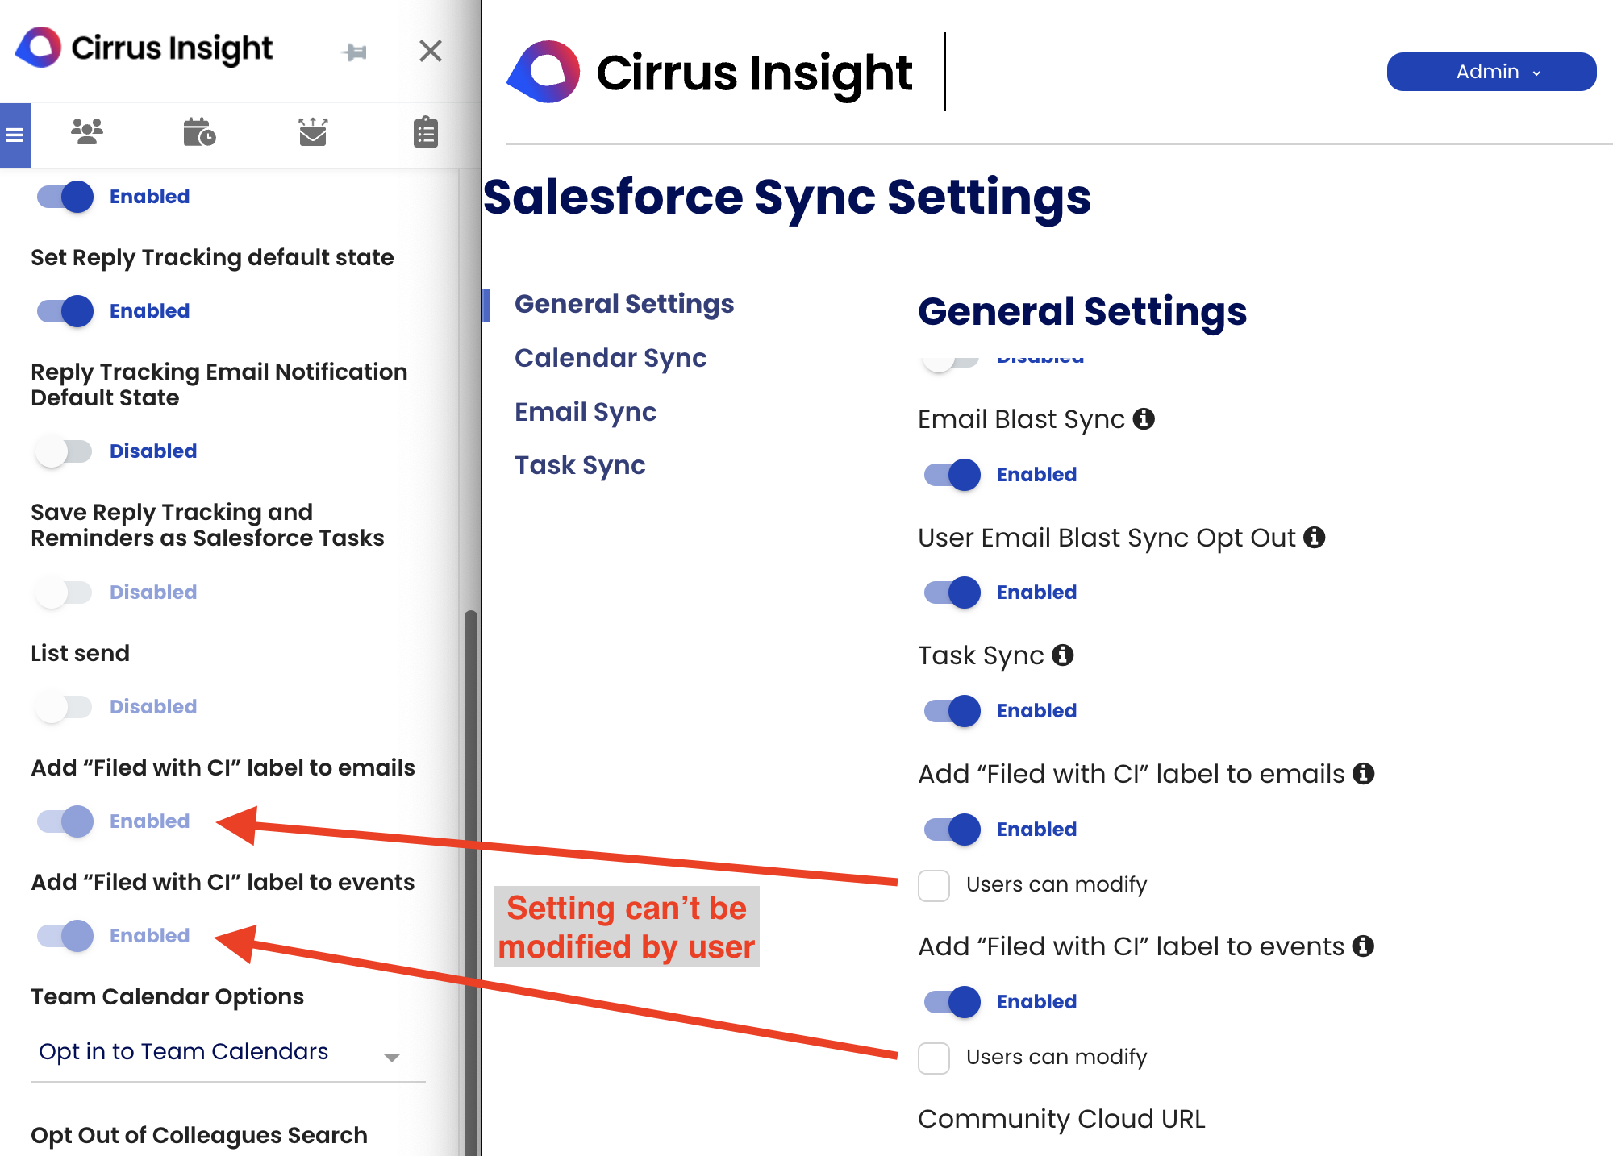1613x1156 pixels.
Task: Open the contacts people icon tab
Action: (87, 132)
